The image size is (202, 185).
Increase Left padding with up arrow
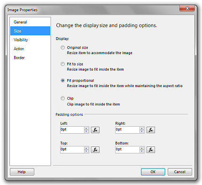(86, 129)
